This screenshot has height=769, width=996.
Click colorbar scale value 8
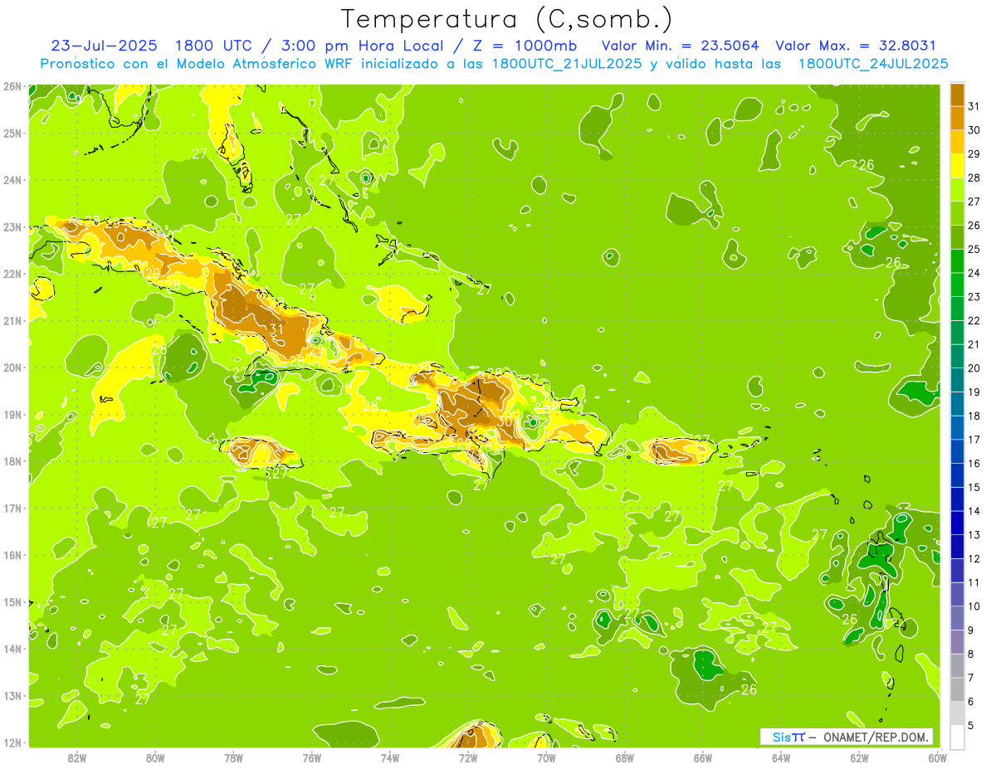coord(972,654)
